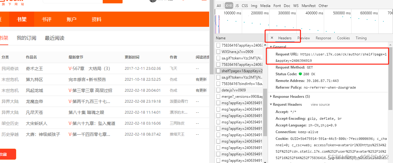Click author 三两陈皮
Viewport: 393px width, 163px height.
coord(177,123)
